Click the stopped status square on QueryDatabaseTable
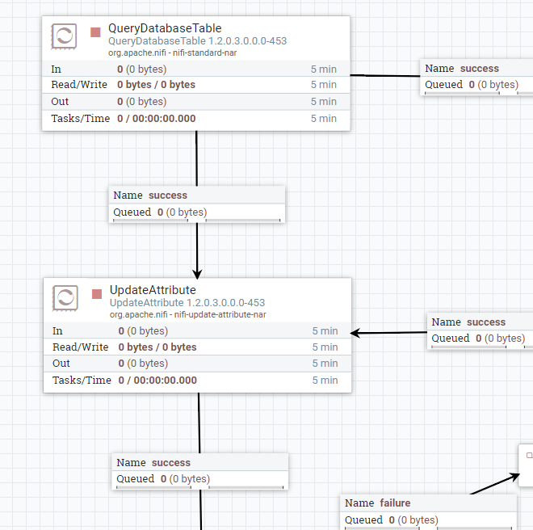This screenshot has height=530, width=533. pos(95,32)
